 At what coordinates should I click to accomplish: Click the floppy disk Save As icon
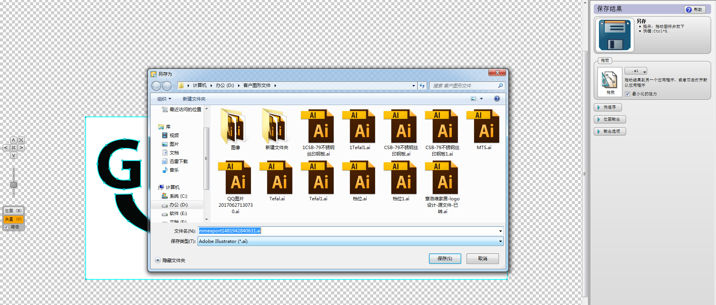click(614, 35)
